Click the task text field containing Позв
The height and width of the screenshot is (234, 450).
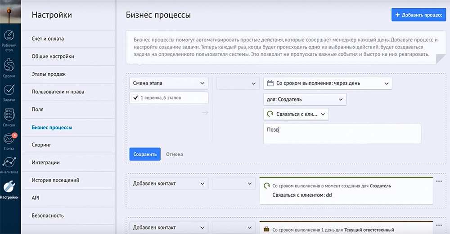pos(342,133)
